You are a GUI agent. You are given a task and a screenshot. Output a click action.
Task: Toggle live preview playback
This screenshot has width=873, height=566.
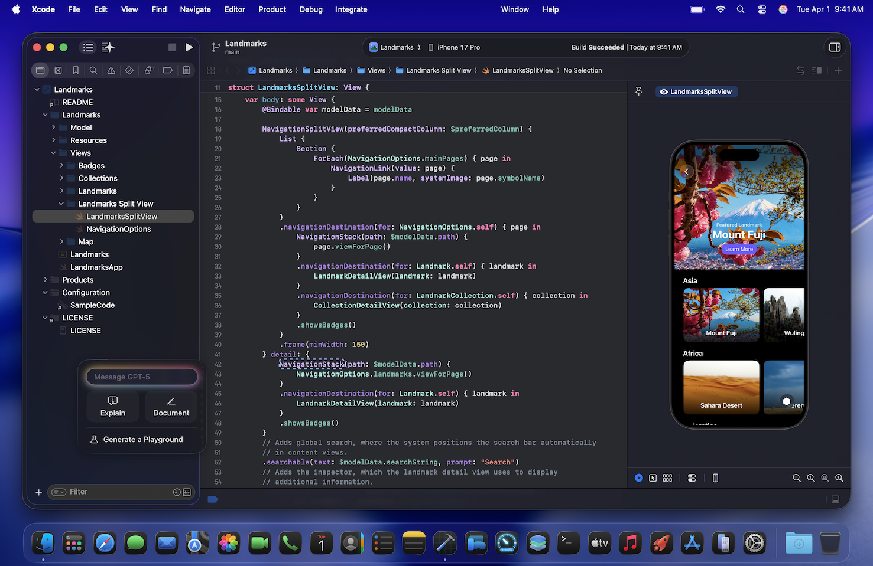tap(639, 478)
